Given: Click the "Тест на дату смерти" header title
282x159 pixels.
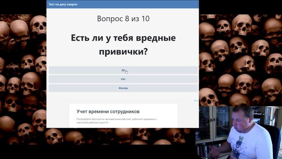Looking at the screenshot, I should tap(63, 4).
